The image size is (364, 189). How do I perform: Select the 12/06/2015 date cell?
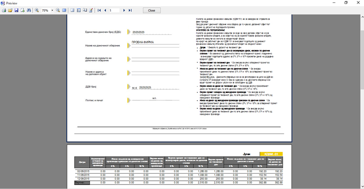pyautogui.click(x=83, y=179)
